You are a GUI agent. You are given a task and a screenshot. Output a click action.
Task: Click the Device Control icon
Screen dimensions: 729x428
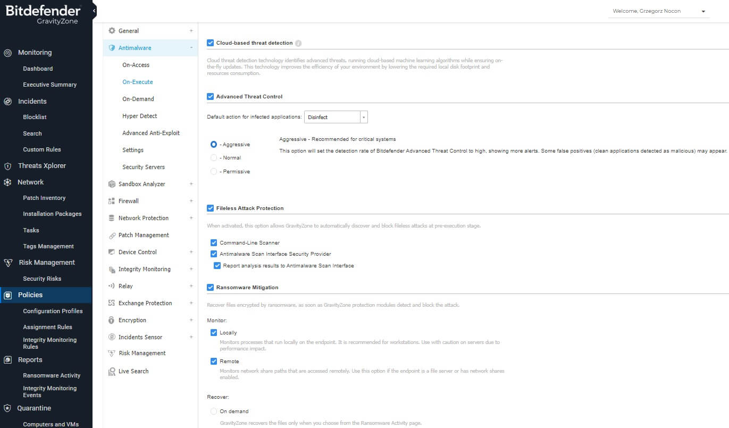pyautogui.click(x=111, y=252)
